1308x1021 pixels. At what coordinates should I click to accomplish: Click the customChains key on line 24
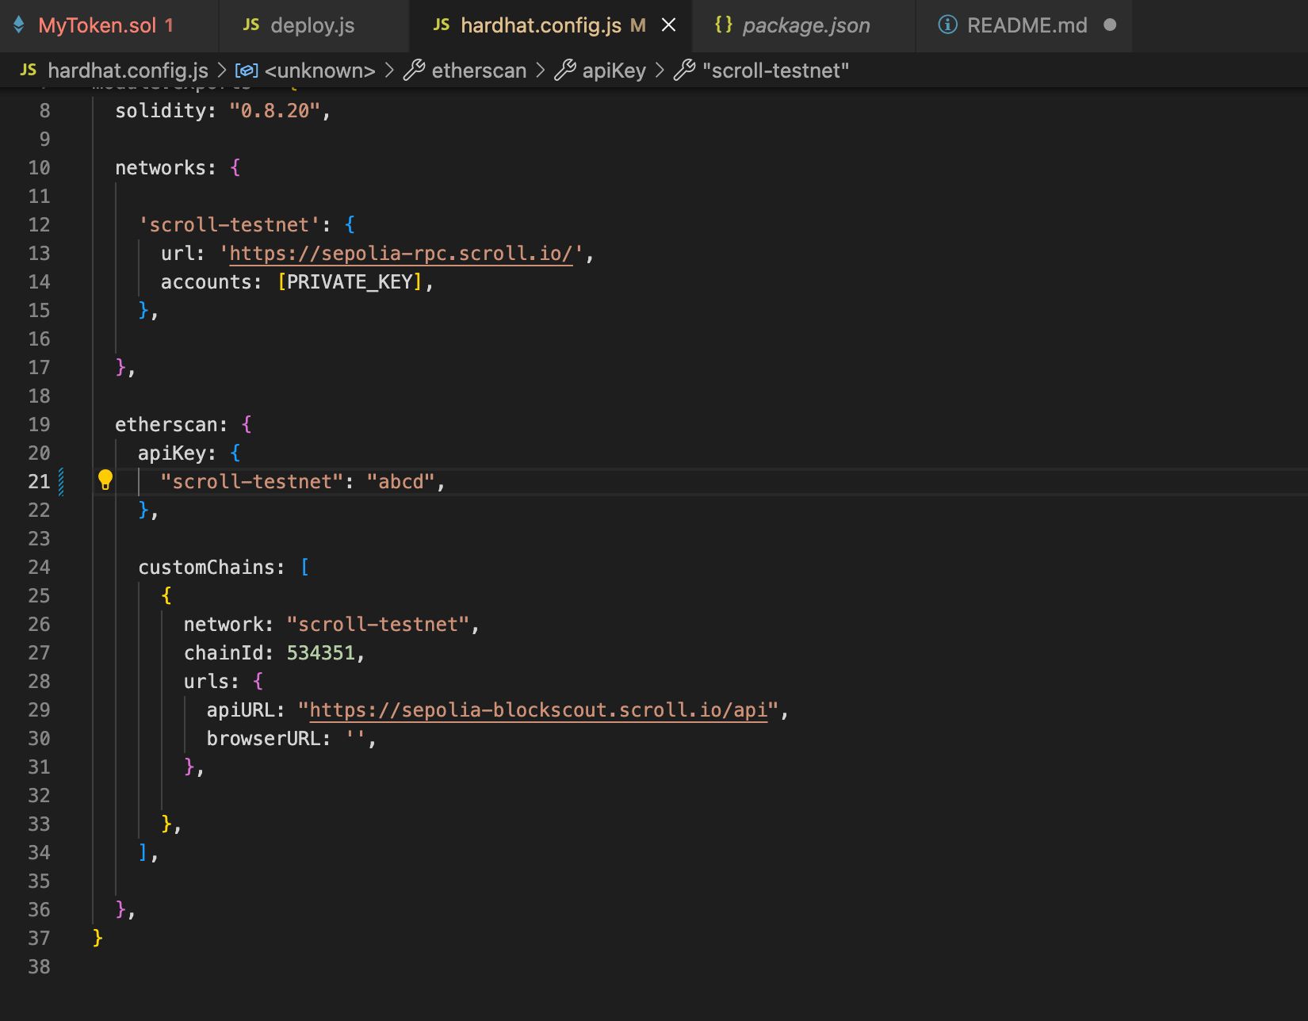pos(206,568)
